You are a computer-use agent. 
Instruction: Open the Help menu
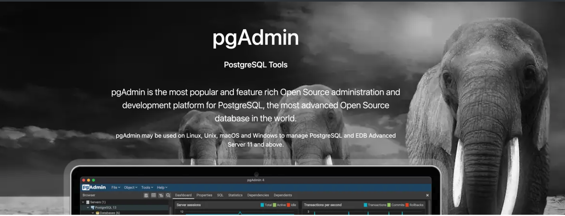(162, 187)
